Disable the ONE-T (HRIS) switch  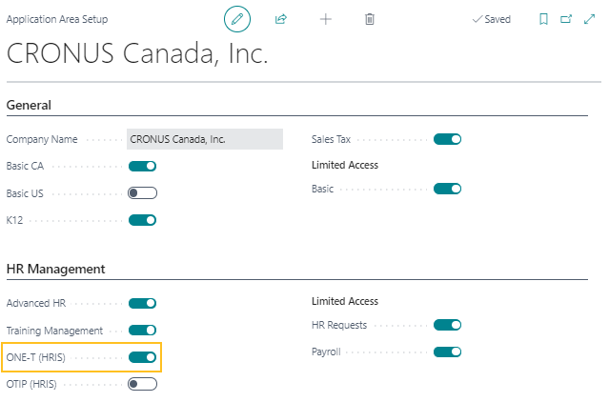coord(143,357)
